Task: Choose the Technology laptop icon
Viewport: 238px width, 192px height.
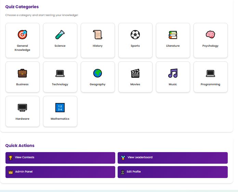Action: tap(60, 73)
